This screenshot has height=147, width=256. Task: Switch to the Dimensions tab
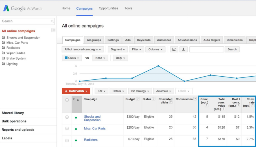point(235,40)
